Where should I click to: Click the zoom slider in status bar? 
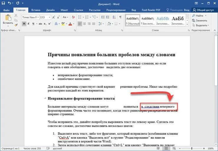[x=192, y=149]
